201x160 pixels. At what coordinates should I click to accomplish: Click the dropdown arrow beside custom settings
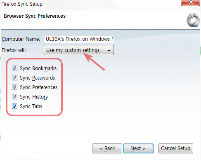click(x=109, y=51)
